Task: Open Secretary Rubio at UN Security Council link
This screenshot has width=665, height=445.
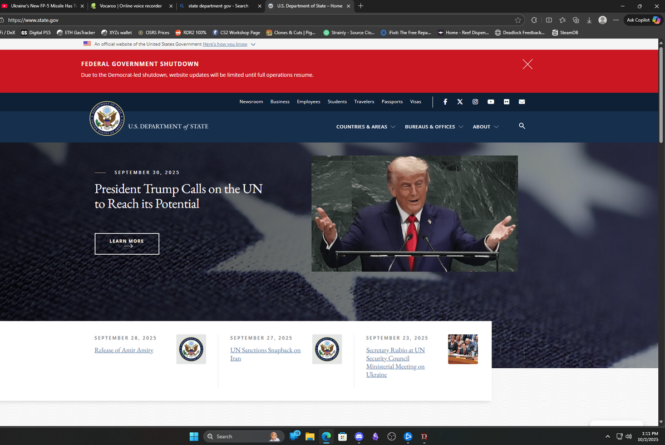Action: click(395, 362)
